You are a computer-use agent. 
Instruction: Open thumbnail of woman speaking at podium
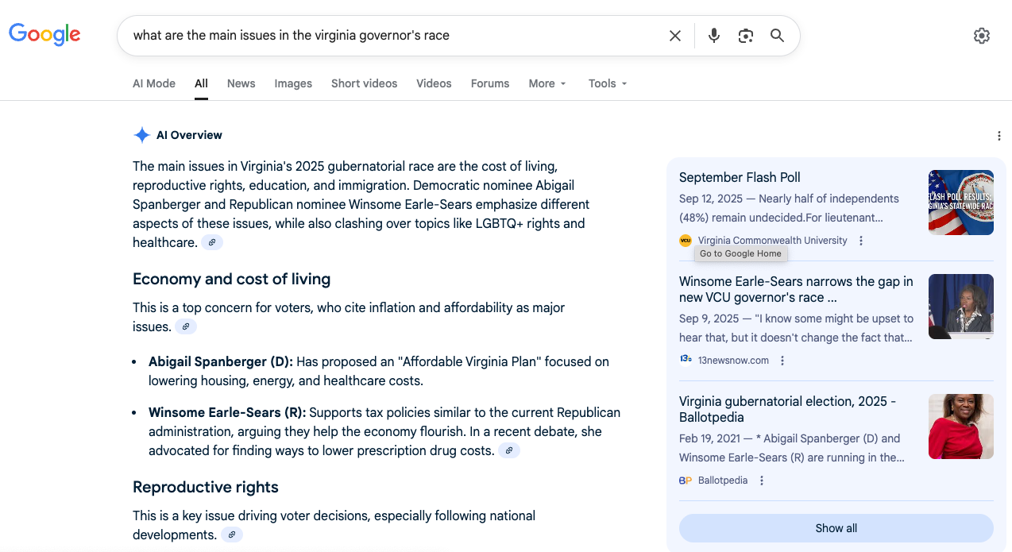961,307
